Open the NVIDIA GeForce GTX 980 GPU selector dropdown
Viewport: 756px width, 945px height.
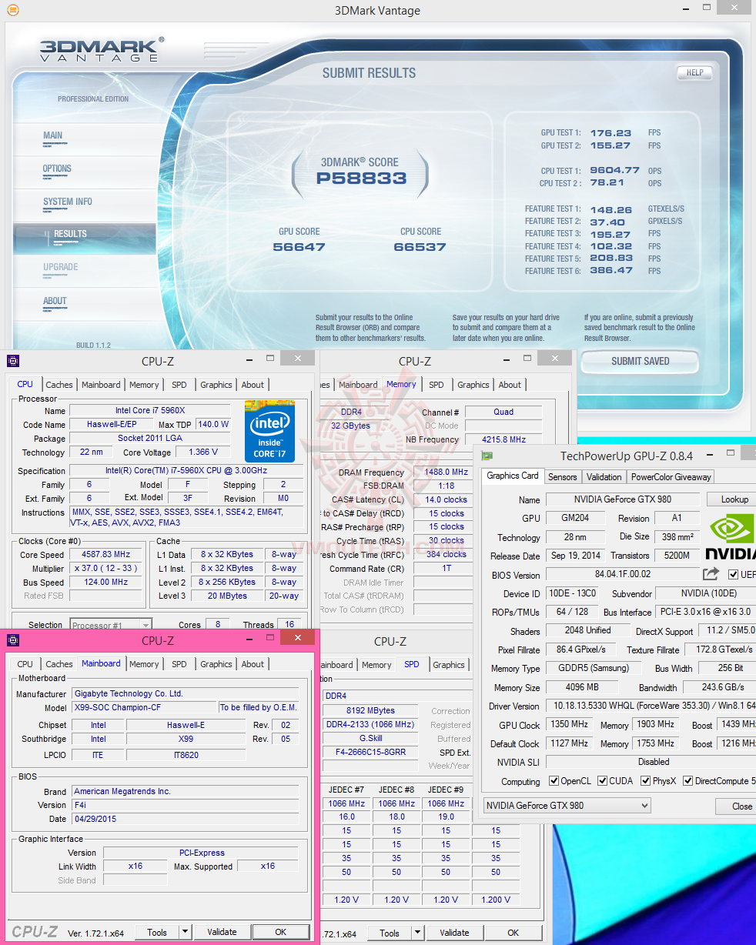pyautogui.click(x=567, y=806)
